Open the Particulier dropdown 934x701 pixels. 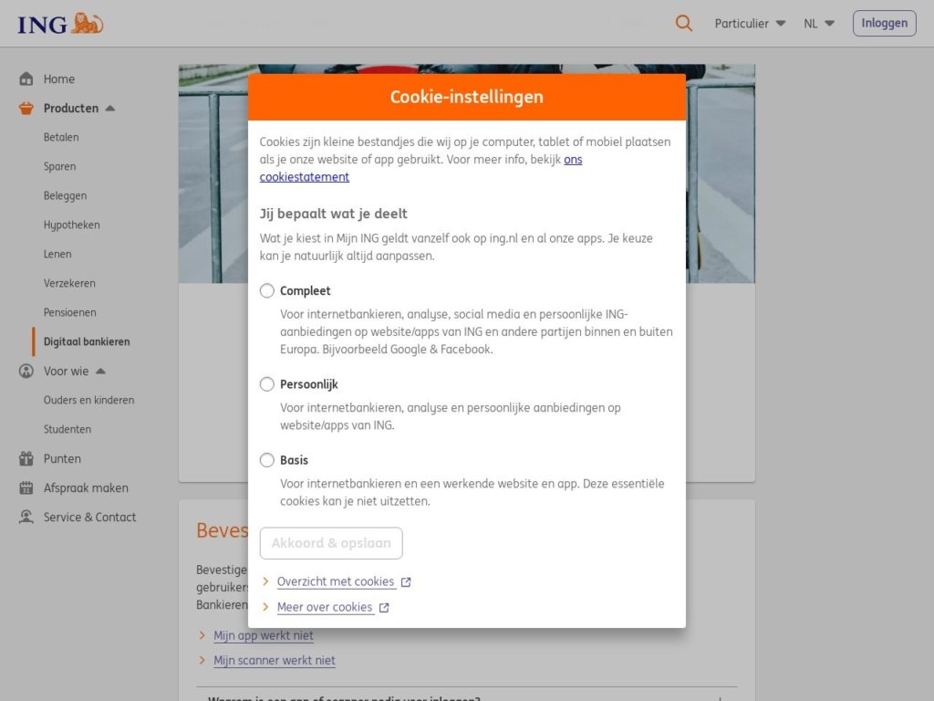click(750, 23)
